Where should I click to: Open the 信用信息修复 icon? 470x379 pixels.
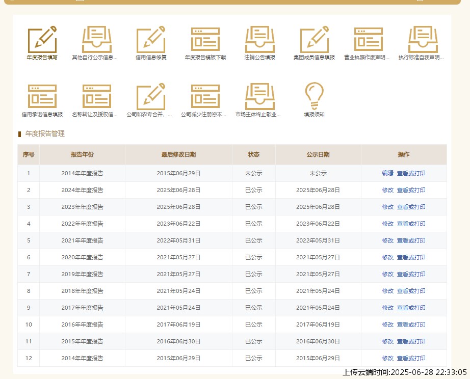click(151, 39)
